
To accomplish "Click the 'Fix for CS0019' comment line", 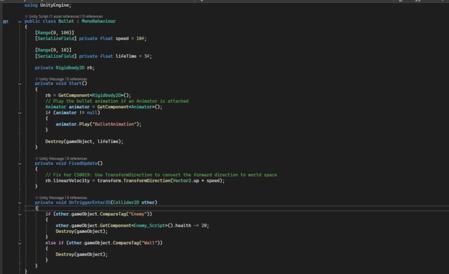I will pos(161,175).
